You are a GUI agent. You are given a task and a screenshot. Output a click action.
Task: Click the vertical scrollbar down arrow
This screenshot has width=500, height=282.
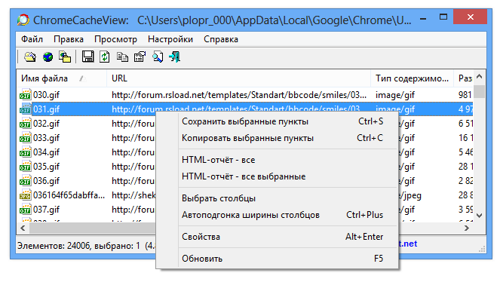[479, 216]
